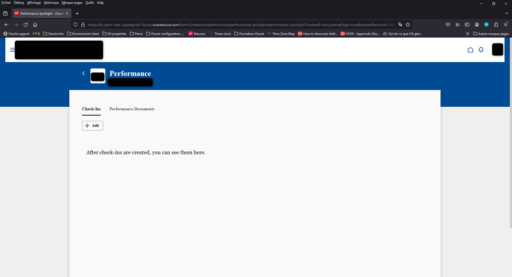Toggle the browser sidebar panel
This screenshot has height=277, width=512.
coord(467,25)
